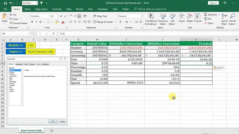Align text to the left
The height and width of the screenshot is (134, 239).
pos(71,22)
